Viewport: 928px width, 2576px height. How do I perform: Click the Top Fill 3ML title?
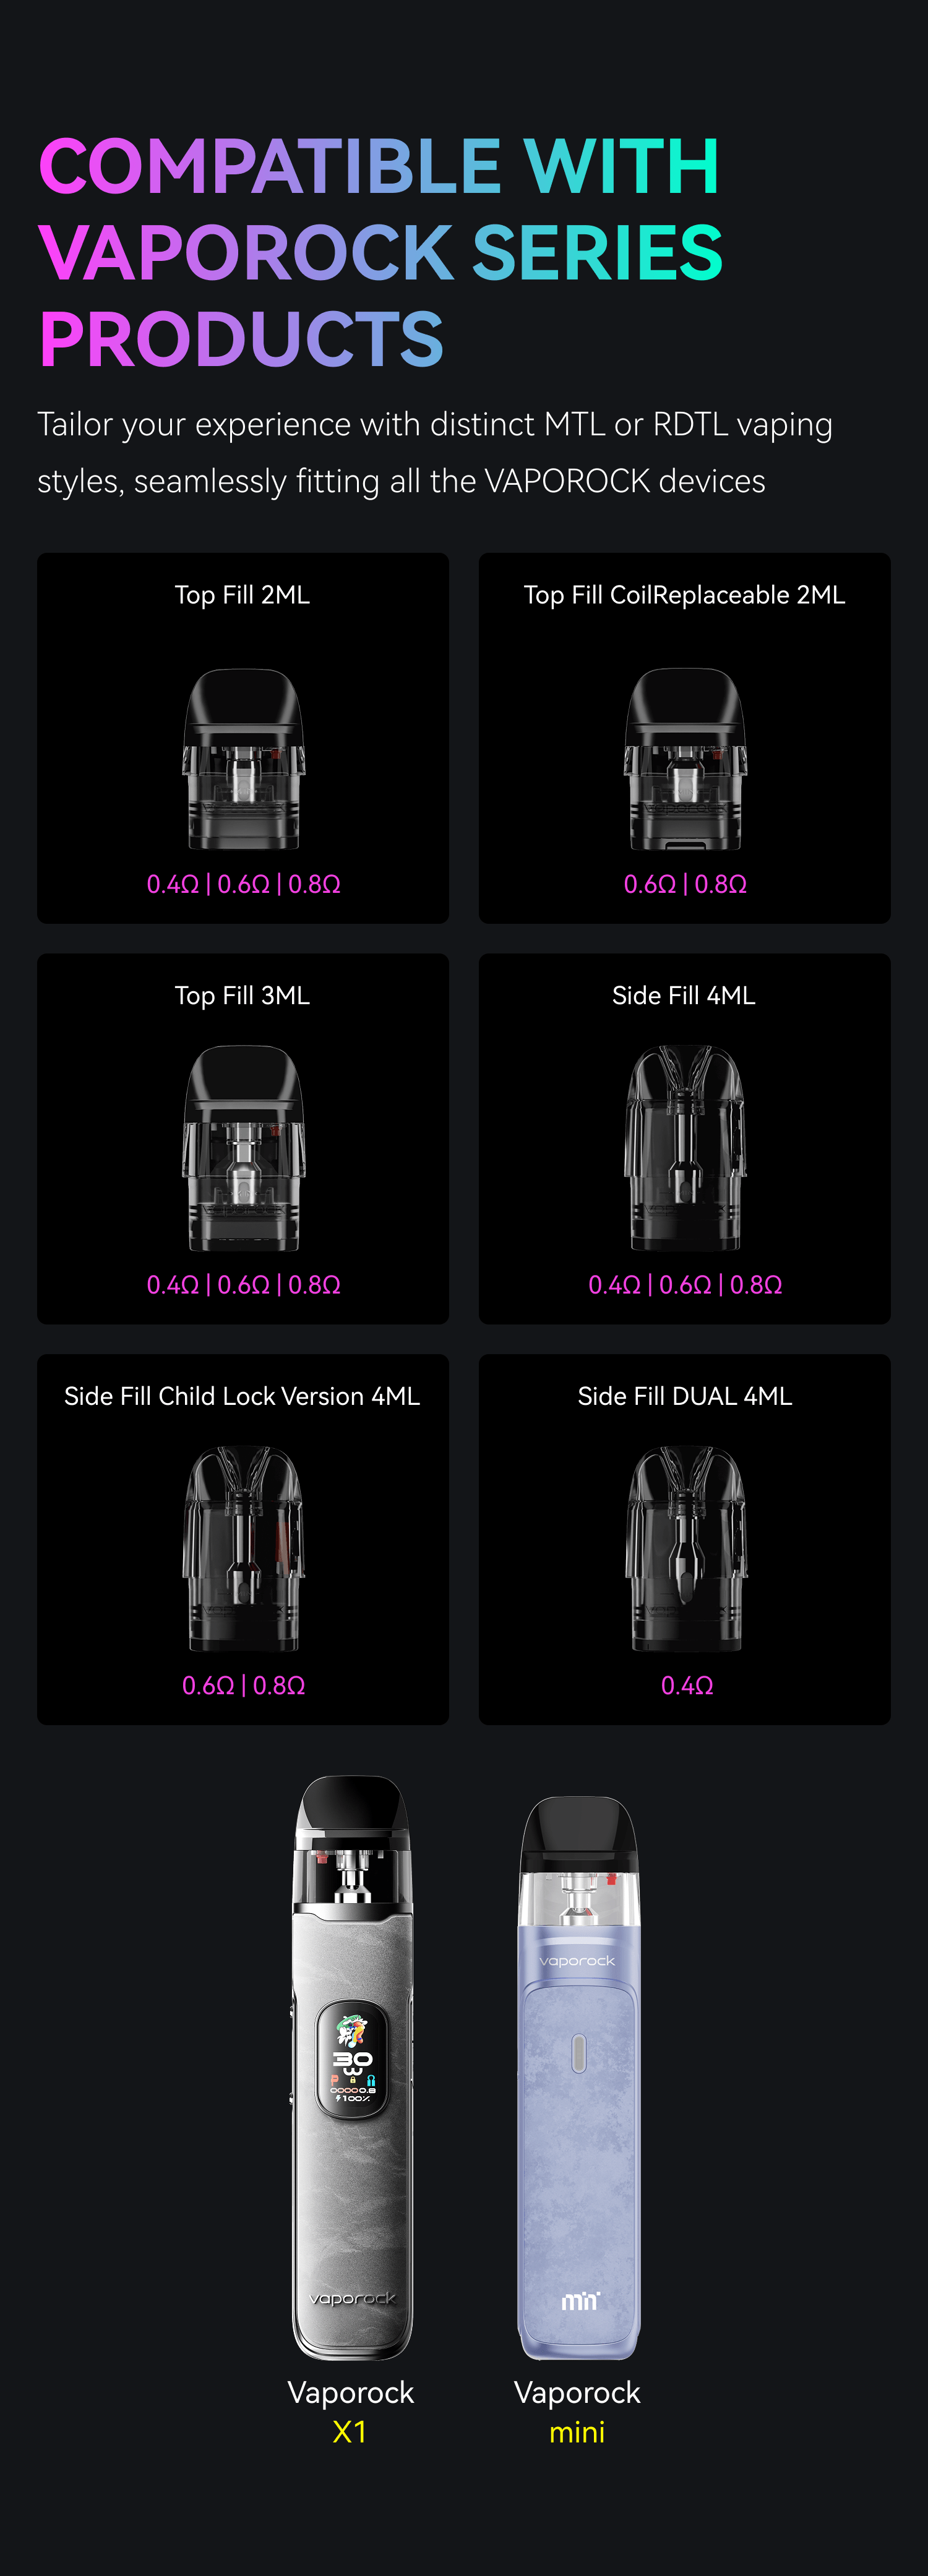pyautogui.click(x=242, y=996)
